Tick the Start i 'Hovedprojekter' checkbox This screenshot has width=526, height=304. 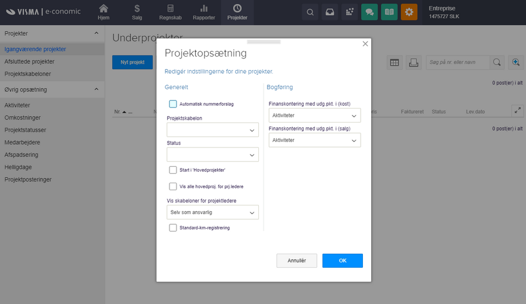(173, 170)
